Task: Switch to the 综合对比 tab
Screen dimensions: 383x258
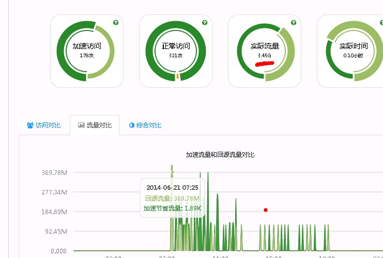Action: tap(145, 125)
